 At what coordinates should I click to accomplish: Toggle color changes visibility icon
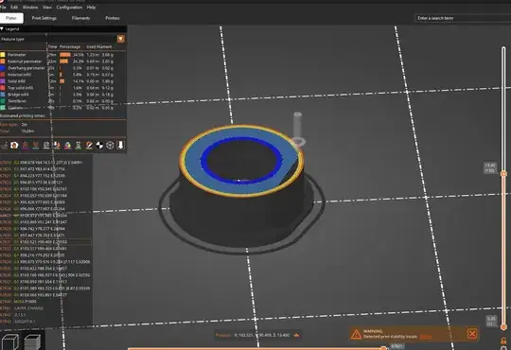tap(67, 146)
